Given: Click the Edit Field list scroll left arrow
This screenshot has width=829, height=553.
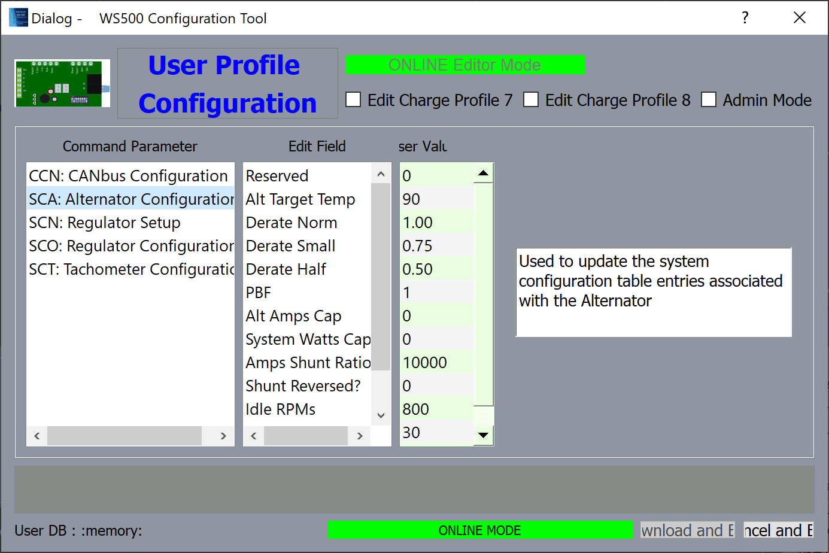Looking at the screenshot, I should [254, 436].
